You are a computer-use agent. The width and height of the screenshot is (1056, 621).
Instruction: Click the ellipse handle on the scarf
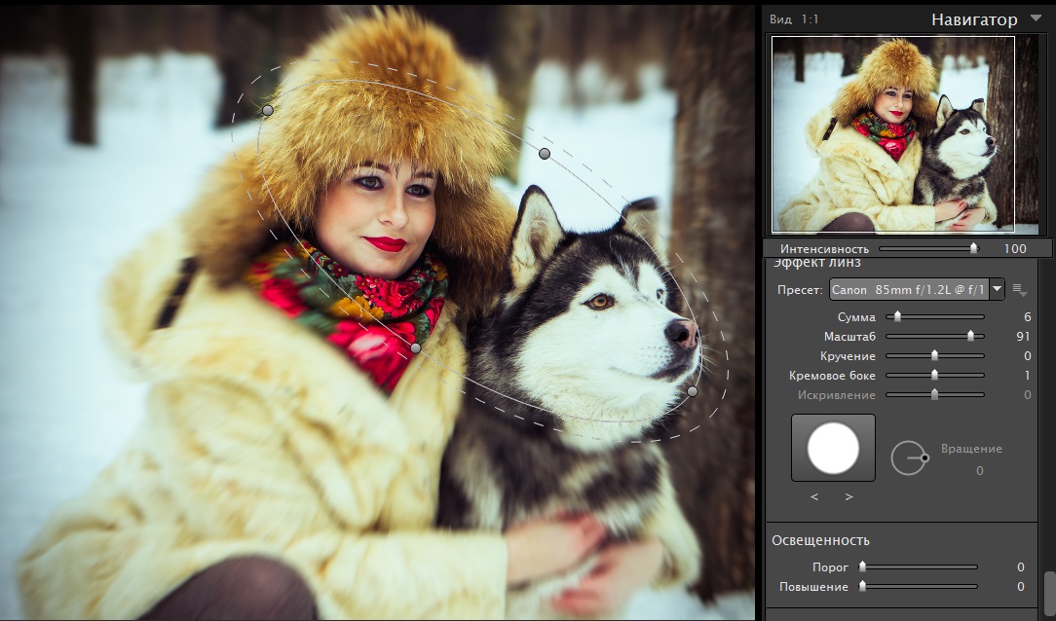click(416, 347)
